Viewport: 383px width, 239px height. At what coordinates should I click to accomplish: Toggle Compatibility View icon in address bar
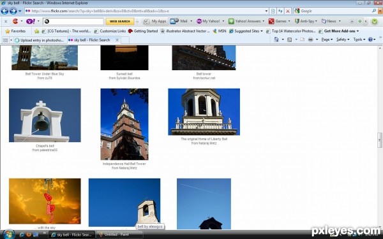click(273, 11)
